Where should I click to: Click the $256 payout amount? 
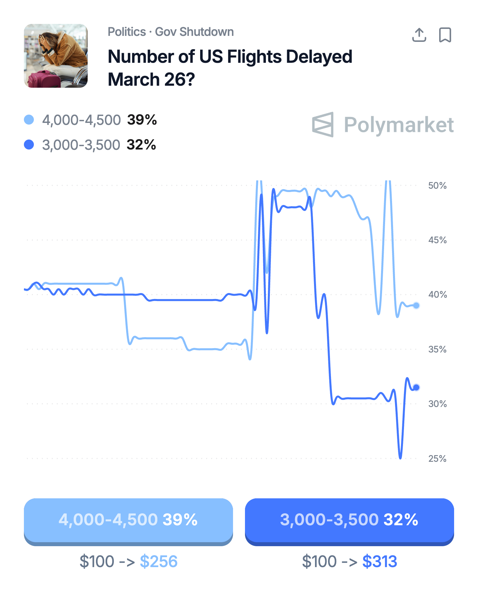coord(159,562)
